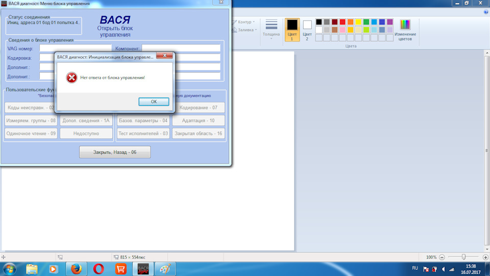Pick the light blue palette swatch

click(x=374, y=22)
